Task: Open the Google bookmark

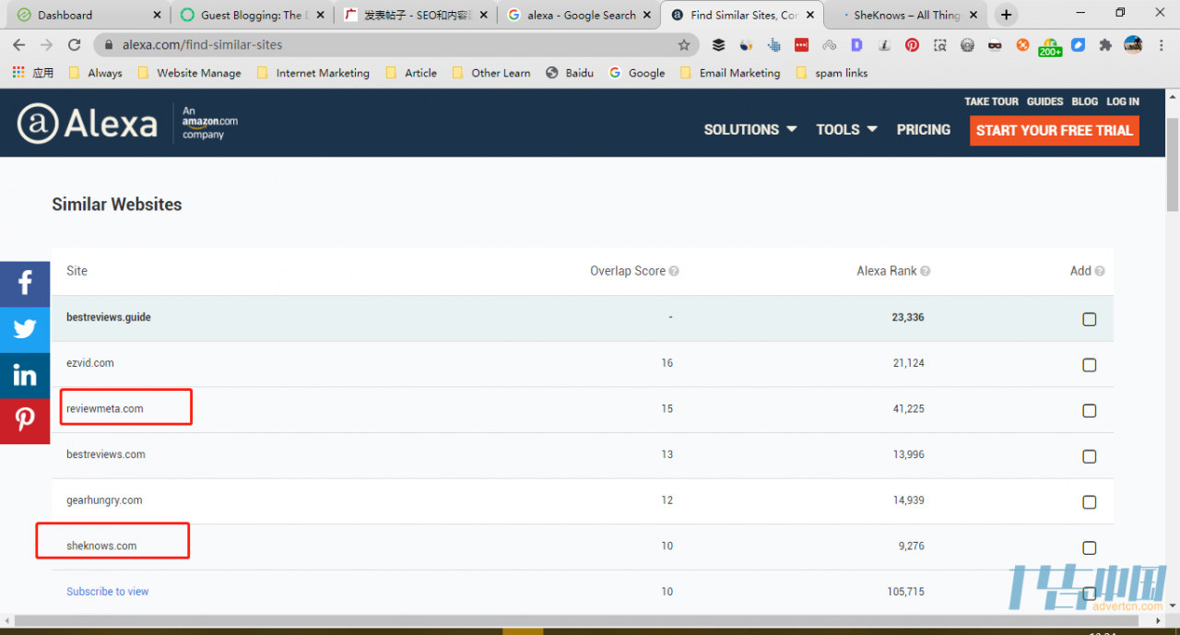Action: tap(637, 73)
